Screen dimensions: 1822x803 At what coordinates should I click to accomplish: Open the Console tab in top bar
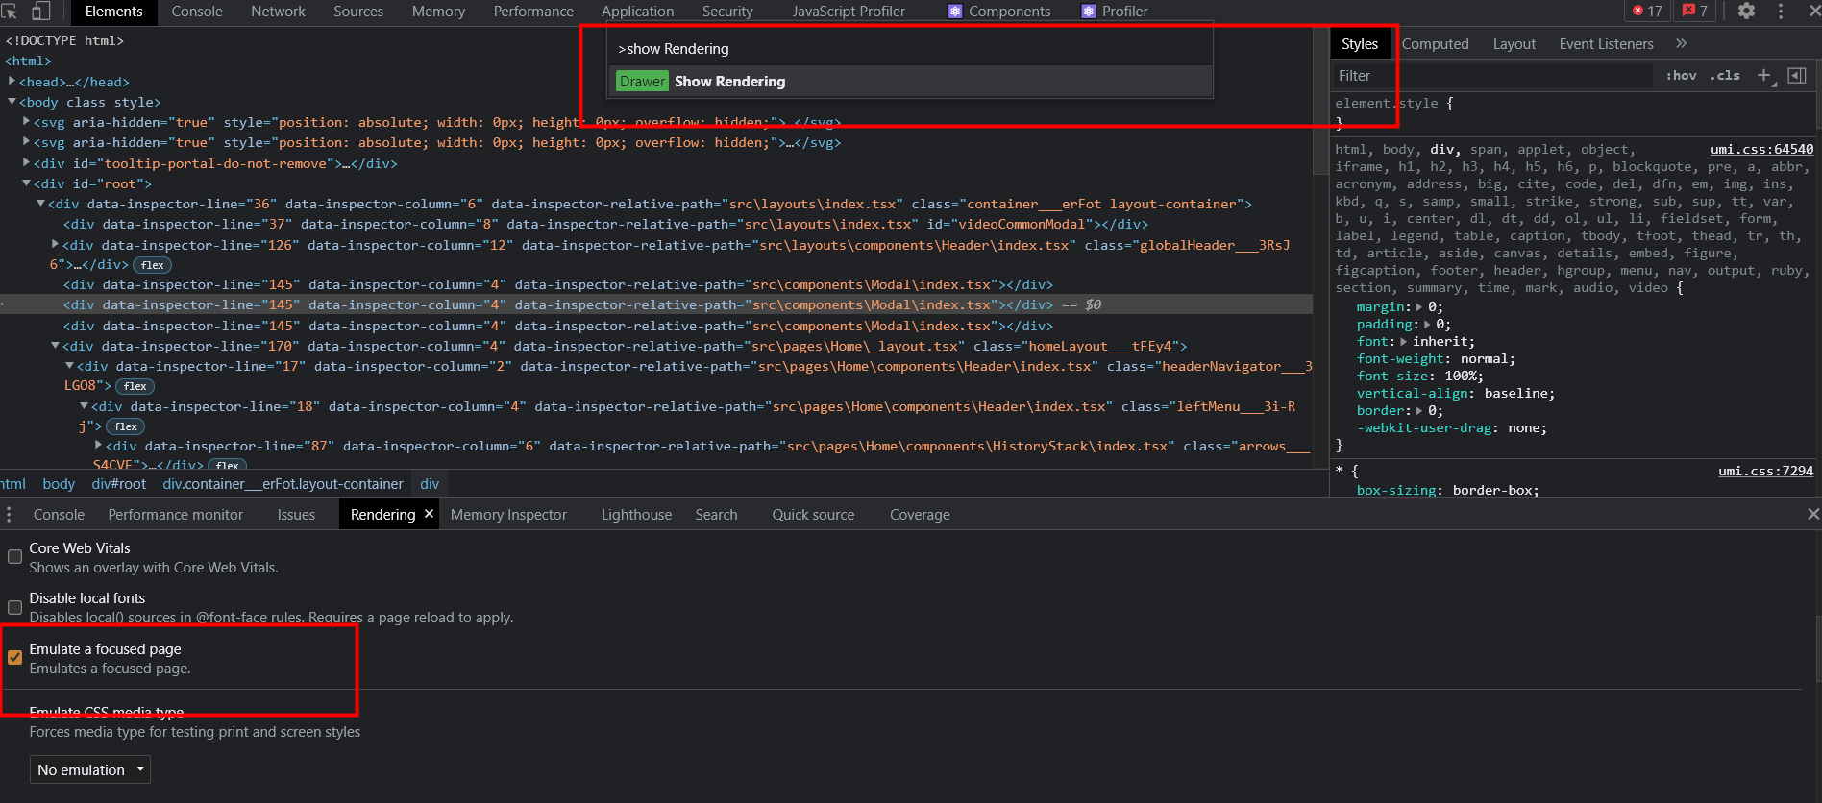197,12
